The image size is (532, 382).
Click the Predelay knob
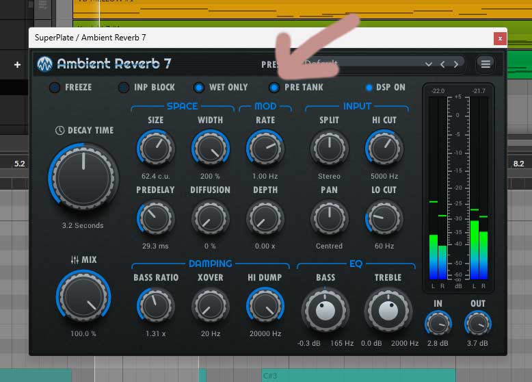coord(156,218)
